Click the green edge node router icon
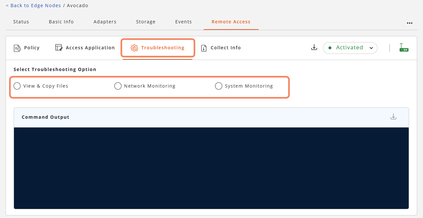Image resolution: width=423 pixels, height=218 pixels. pyautogui.click(x=404, y=48)
